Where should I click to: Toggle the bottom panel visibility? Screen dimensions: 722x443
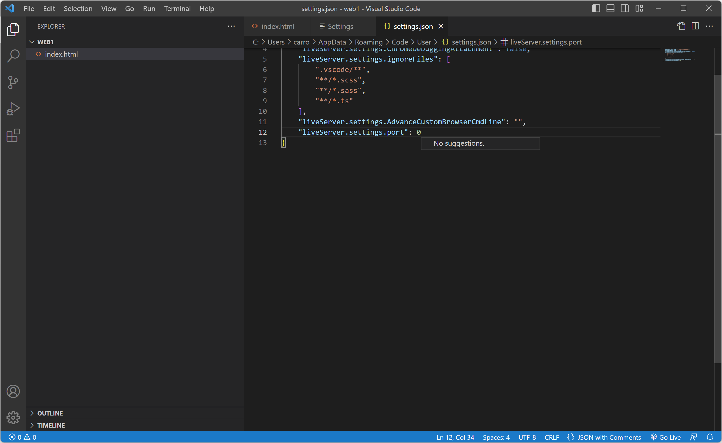[610, 9]
